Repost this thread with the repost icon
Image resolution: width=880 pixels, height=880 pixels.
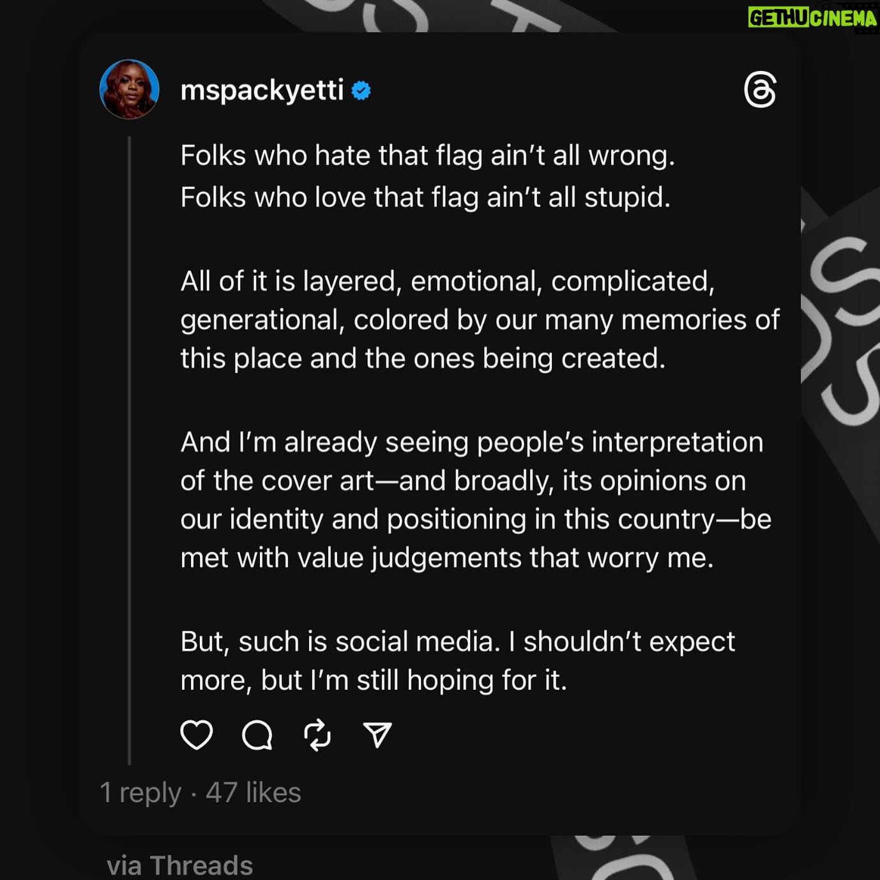[x=317, y=734]
